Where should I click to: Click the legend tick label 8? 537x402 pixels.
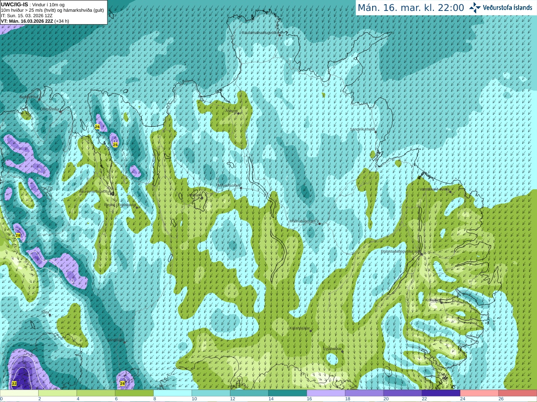click(155, 399)
